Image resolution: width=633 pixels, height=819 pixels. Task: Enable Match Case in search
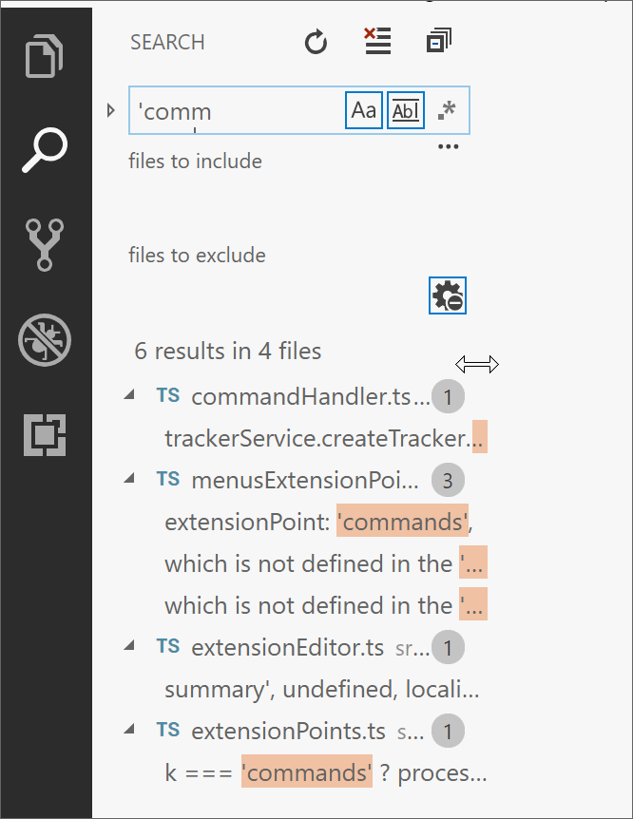tap(362, 110)
